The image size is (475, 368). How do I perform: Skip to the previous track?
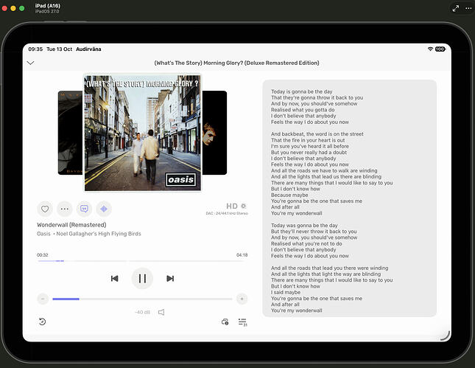[114, 279]
